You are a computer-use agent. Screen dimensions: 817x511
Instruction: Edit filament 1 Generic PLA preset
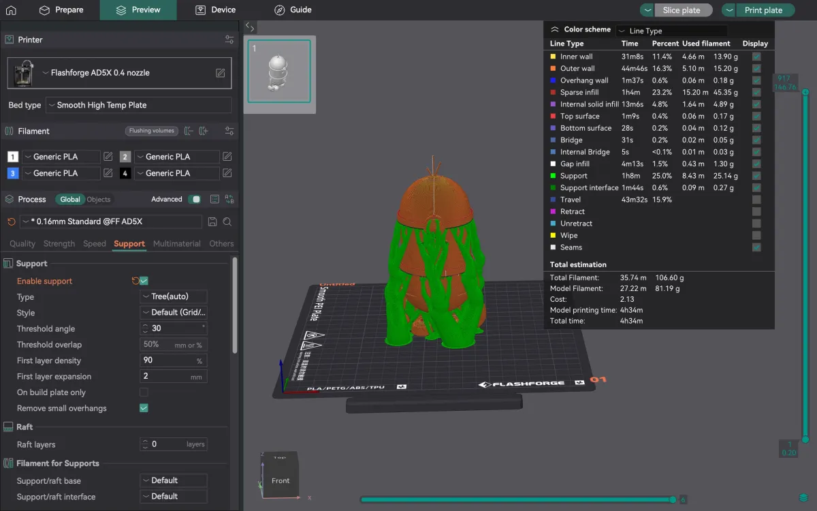click(108, 157)
